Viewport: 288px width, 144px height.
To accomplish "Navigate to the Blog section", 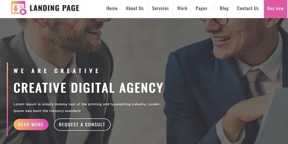I will click(224, 8).
